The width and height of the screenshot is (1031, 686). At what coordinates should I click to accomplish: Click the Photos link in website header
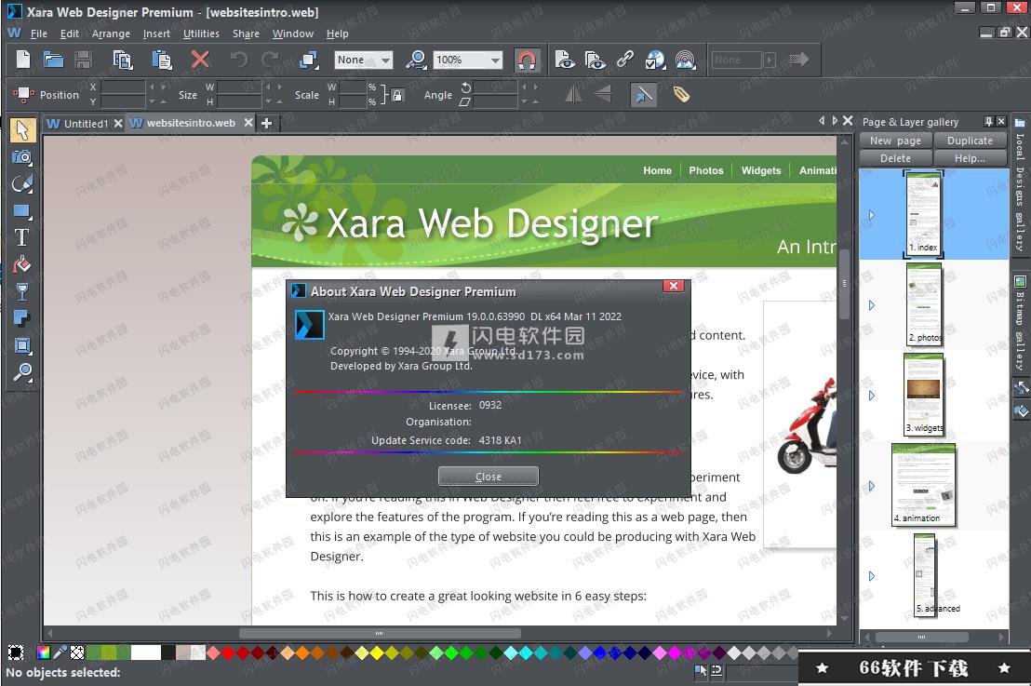706,170
